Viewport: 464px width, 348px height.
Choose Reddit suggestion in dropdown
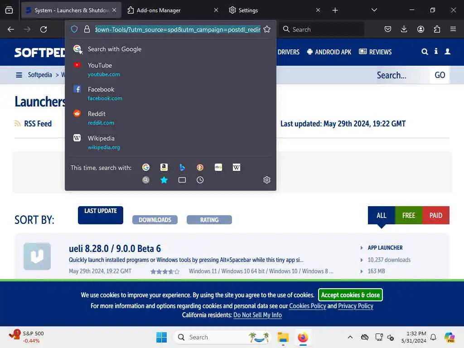pyautogui.click(x=170, y=118)
